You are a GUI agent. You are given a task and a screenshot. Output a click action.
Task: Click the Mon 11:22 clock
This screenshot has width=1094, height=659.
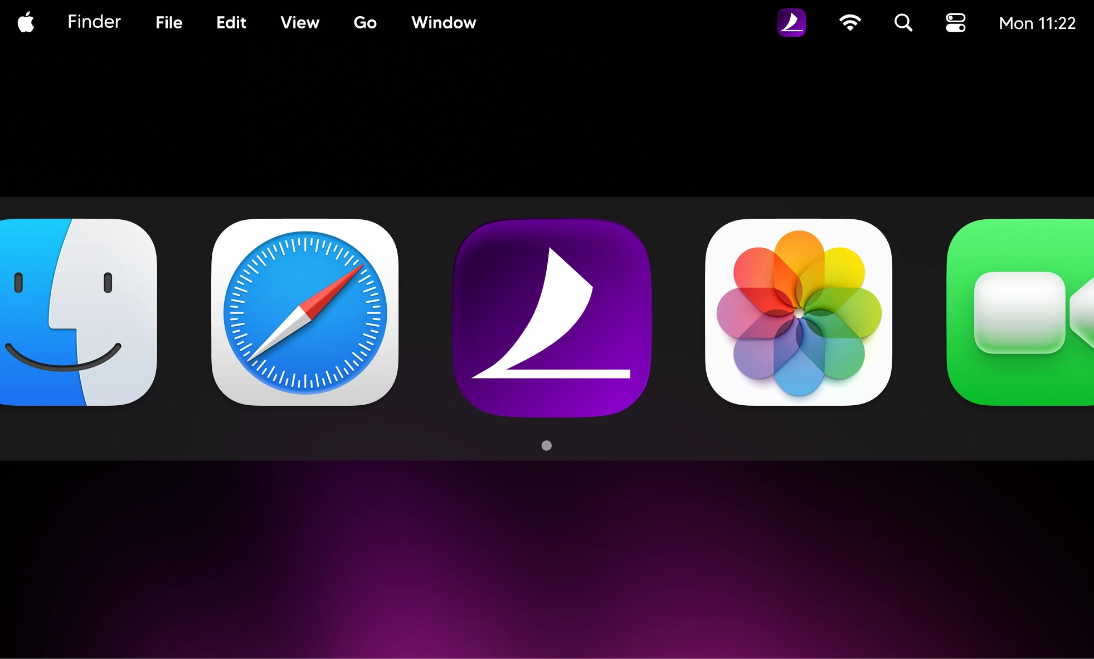coord(1037,23)
